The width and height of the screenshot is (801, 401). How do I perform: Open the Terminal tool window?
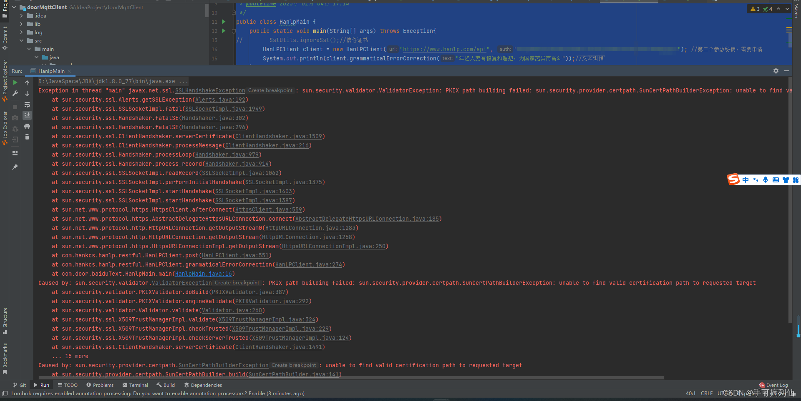point(135,385)
